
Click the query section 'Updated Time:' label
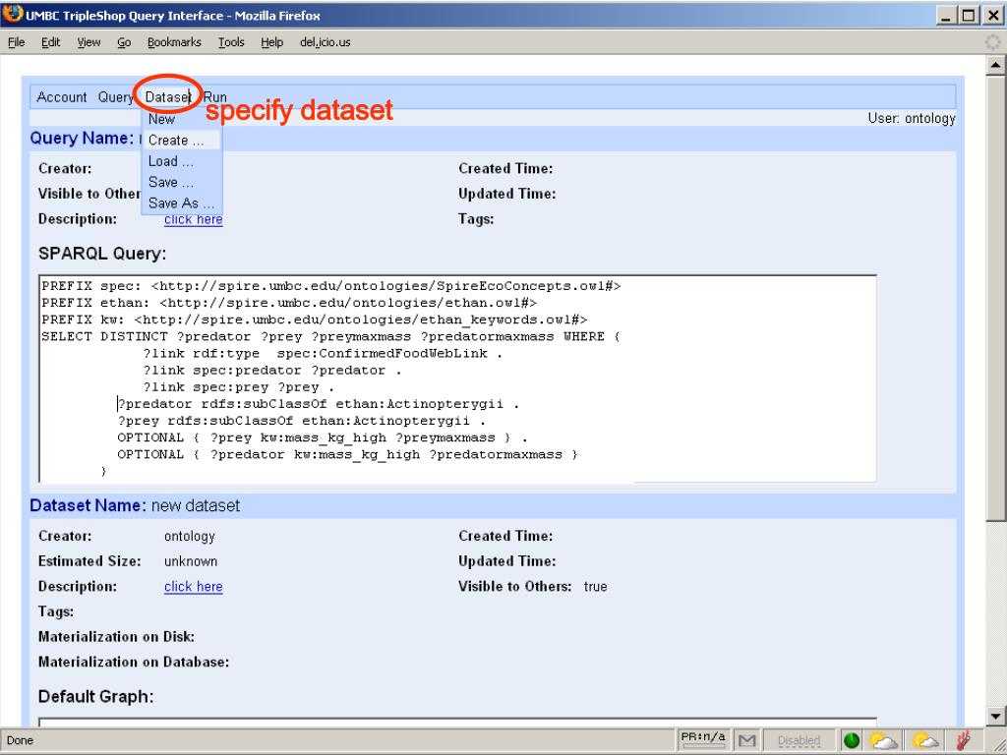tap(506, 194)
